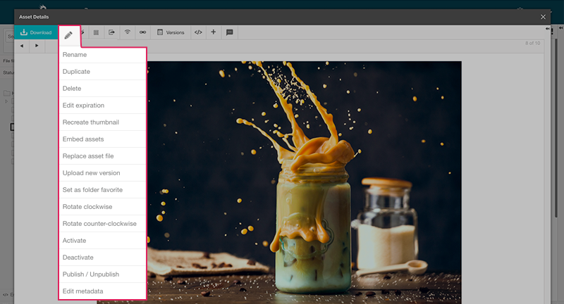Click the grid collection toolbar icon
This screenshot has height=304, width=564.
point(96,32)
